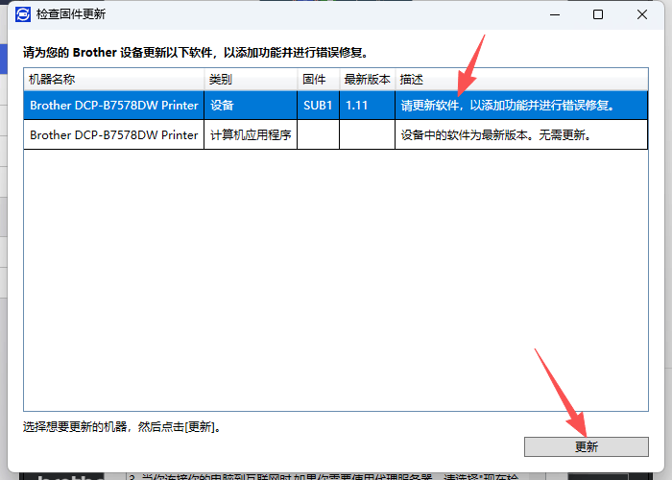Image resolution: width=672 pixels, height=480 pixels.
Task: Click the description 请更新软件，以添加功能并进行错误修复
Action: pyautogui.click(x=507, y=105)
